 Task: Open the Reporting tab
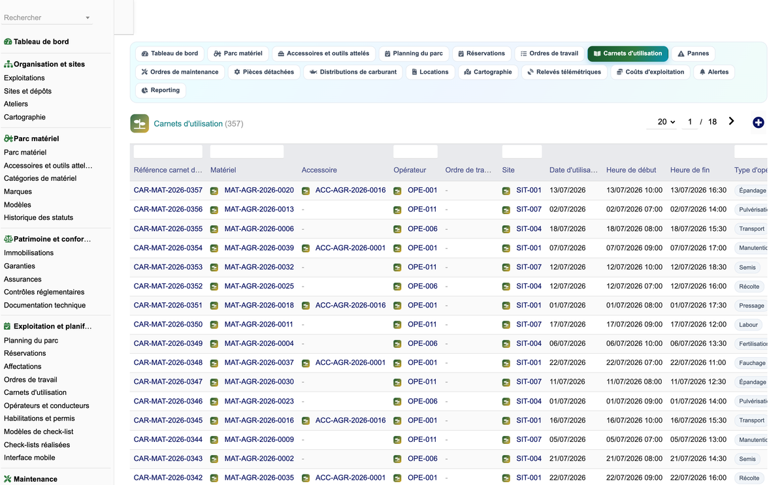point(161,90)
